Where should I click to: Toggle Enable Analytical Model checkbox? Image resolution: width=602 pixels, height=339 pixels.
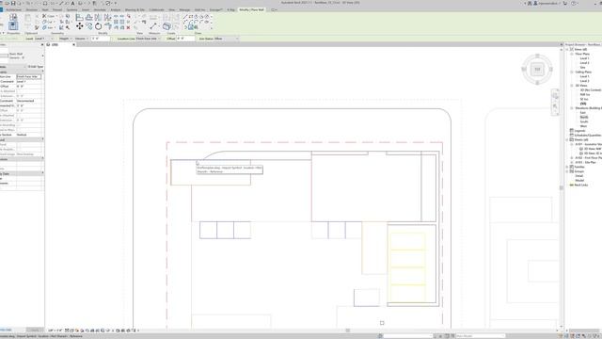tap(19, 149)
